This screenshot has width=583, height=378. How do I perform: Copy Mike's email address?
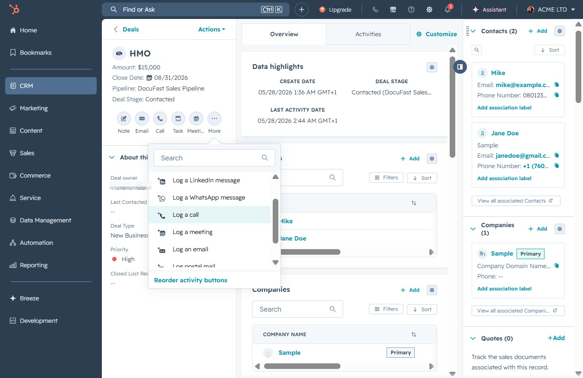[557, 85]
